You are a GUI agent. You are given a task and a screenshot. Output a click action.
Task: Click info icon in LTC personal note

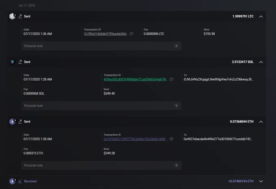(x=176, y=46)
